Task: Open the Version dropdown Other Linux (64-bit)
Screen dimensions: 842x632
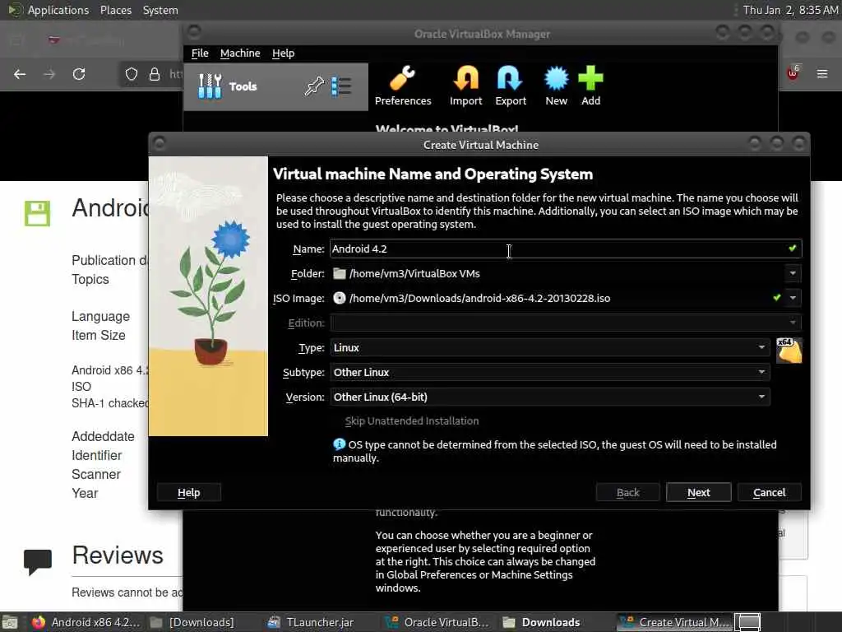Action: [x=550, y=397]
